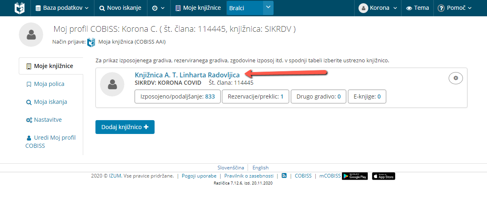Click the Dodaj knjižnico button
The width and height of the screenshot is (487, 204).
[125, 127]
